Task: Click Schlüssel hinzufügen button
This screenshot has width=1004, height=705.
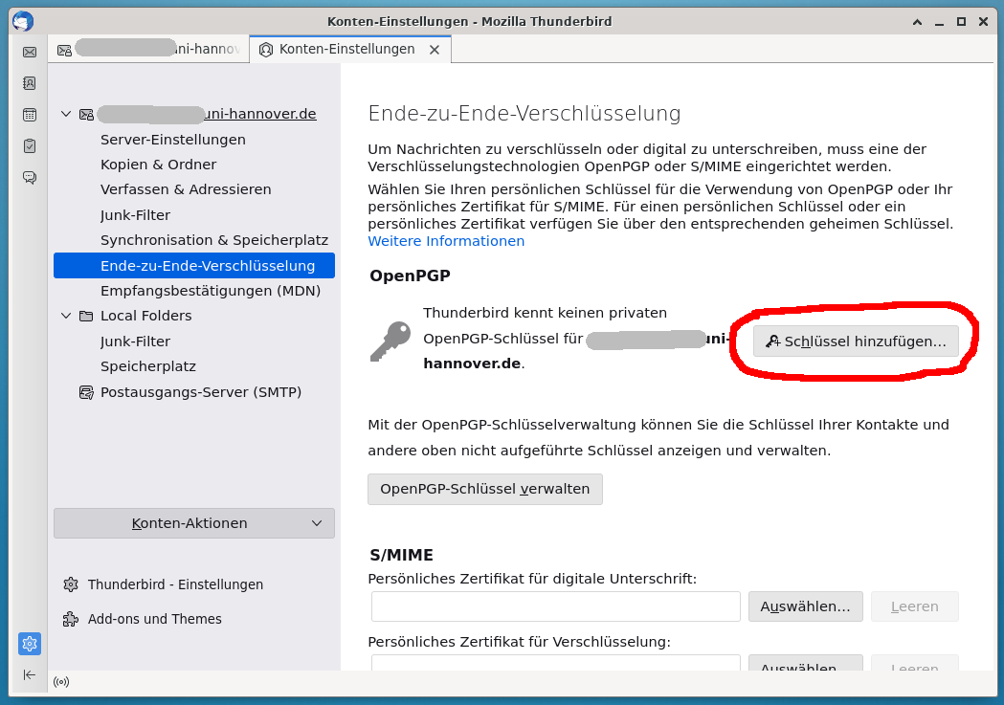Action: click(x=856, y=341)
